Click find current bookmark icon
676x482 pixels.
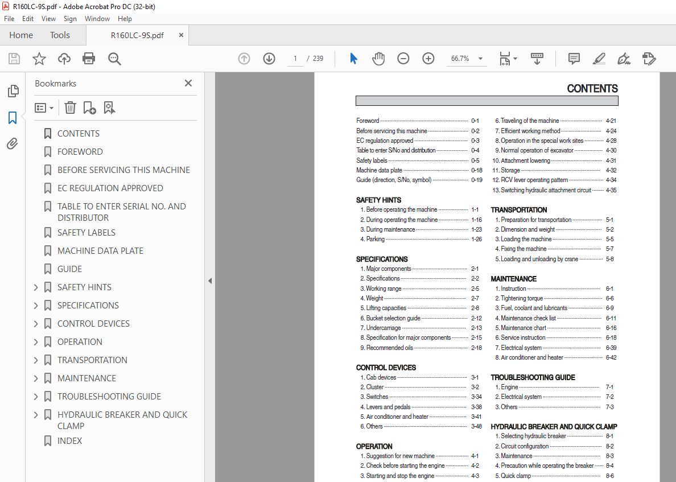pyautogui.click(x=109, y=108)
